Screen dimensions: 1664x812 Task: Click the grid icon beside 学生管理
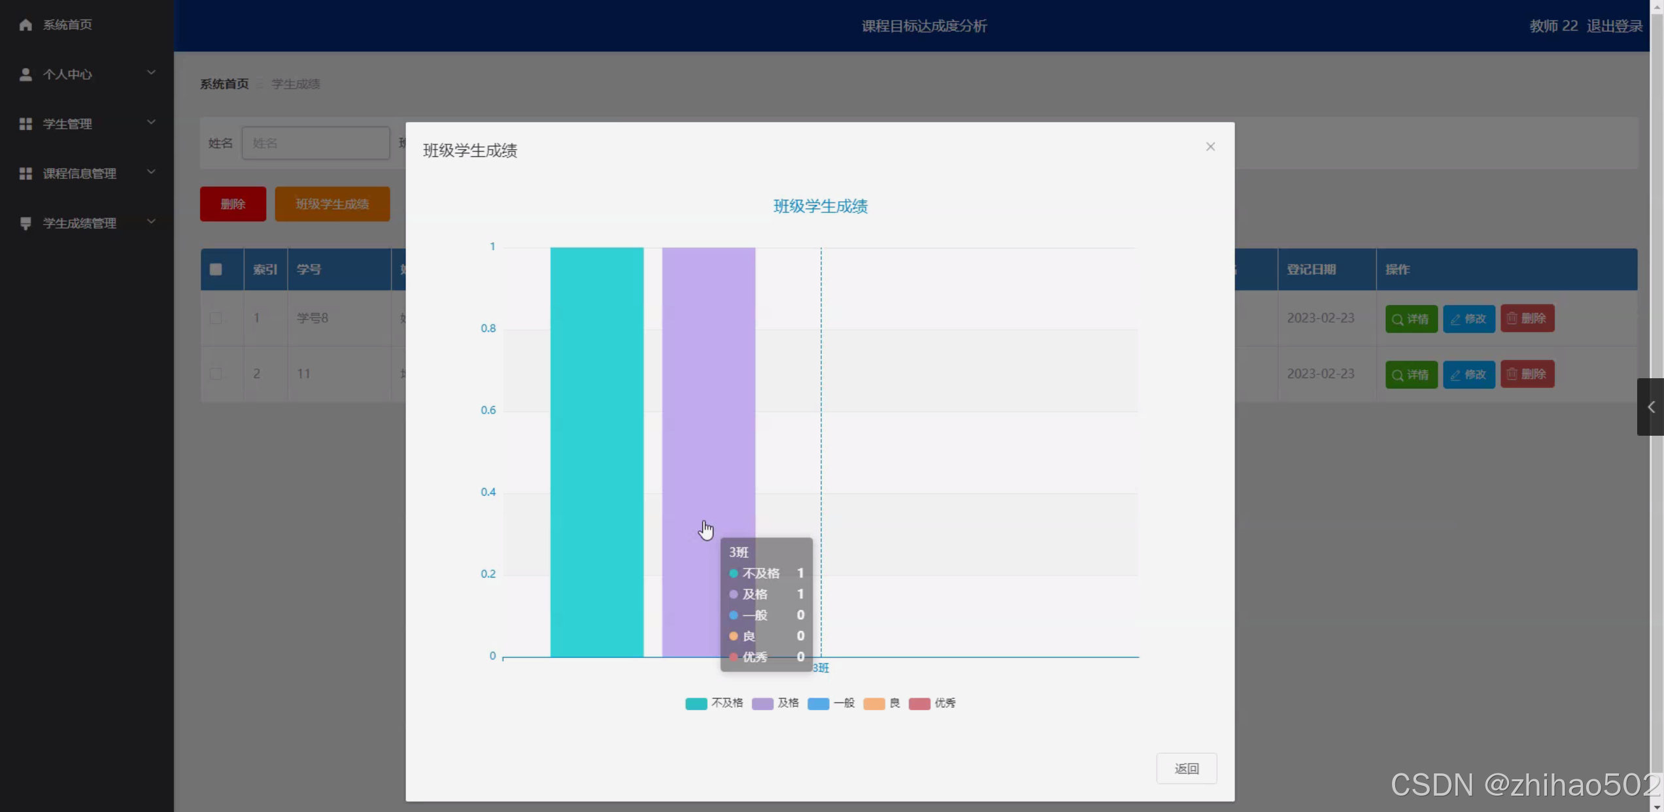(25, 124)
